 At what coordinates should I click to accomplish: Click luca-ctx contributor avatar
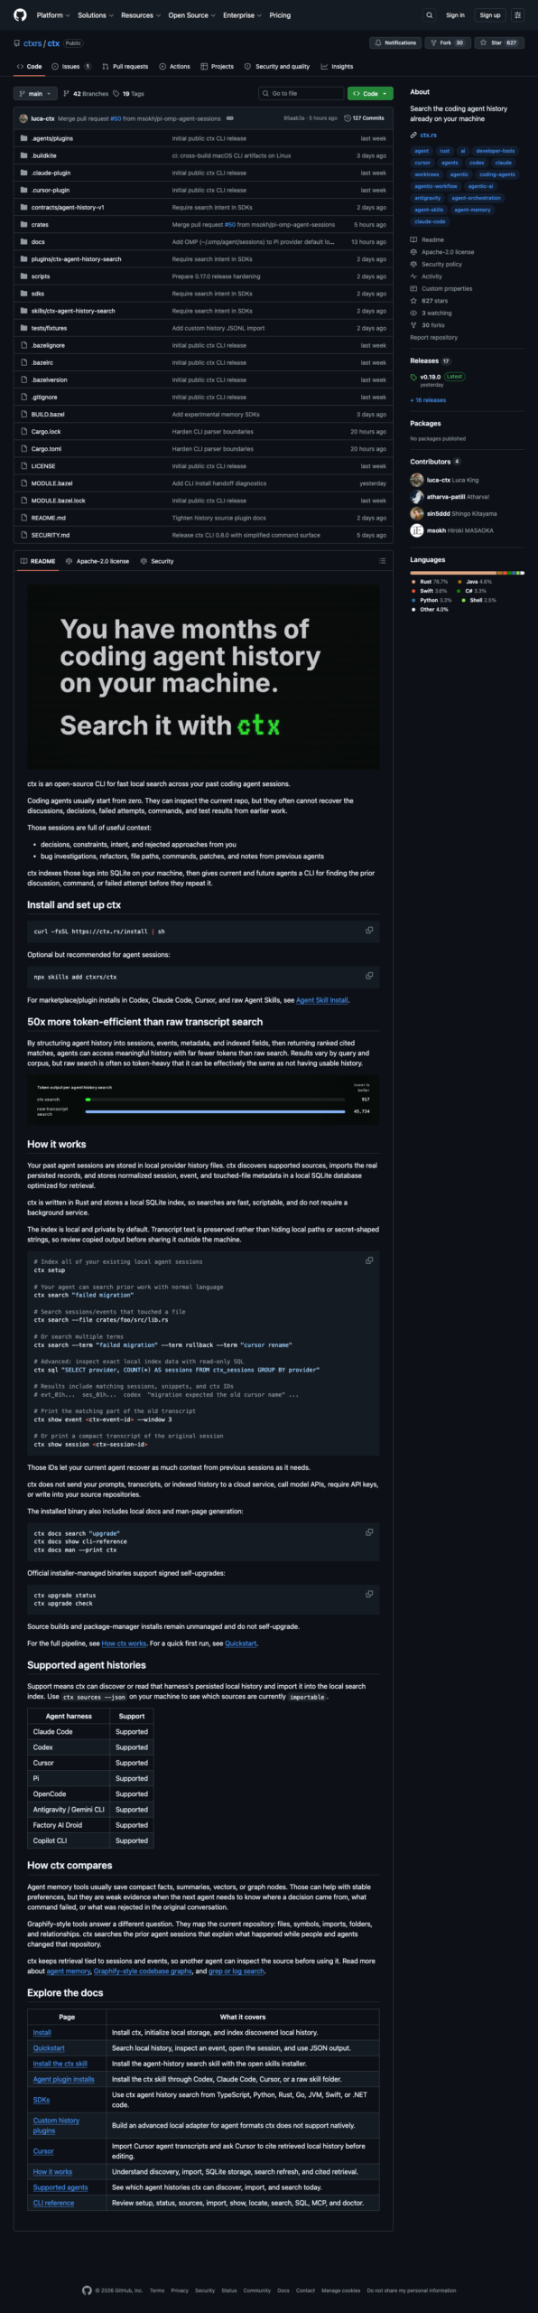pos(416,480)
